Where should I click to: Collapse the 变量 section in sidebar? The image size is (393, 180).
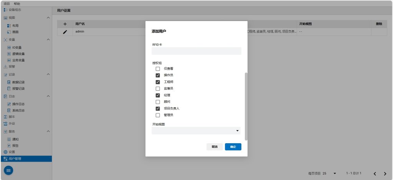[x=48, y=39]
